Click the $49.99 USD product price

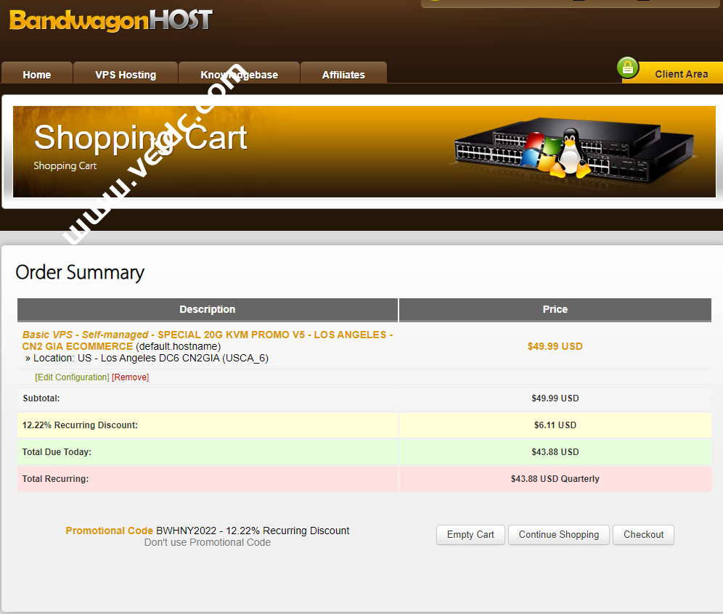point(555,346)
